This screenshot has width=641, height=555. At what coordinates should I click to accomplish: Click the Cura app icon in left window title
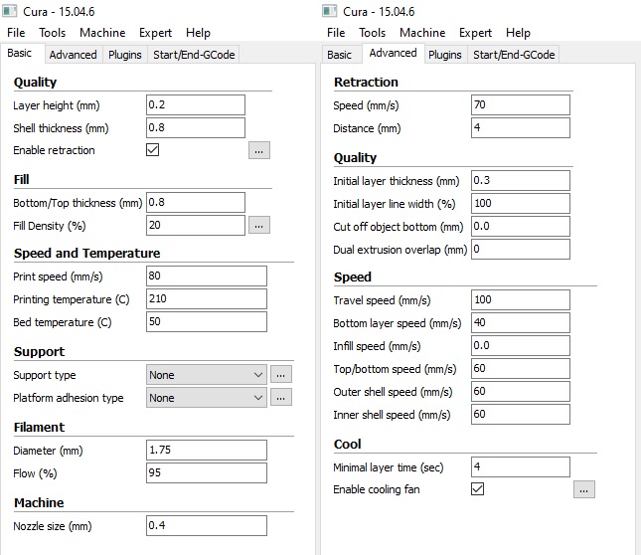(x=10, y=11)
